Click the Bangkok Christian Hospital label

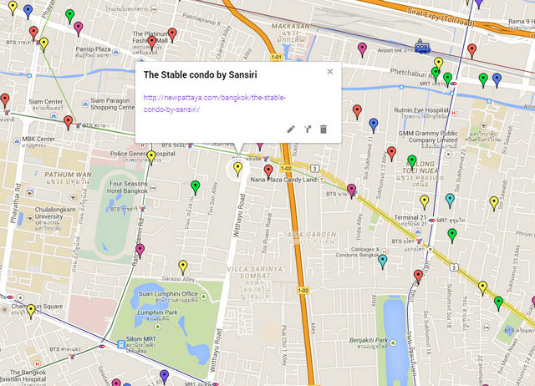coord(23,376)
